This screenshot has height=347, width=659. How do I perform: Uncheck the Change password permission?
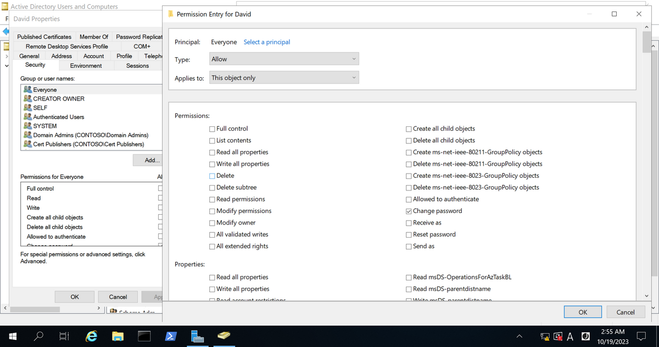pyautogui.click(x=409, y=211)
